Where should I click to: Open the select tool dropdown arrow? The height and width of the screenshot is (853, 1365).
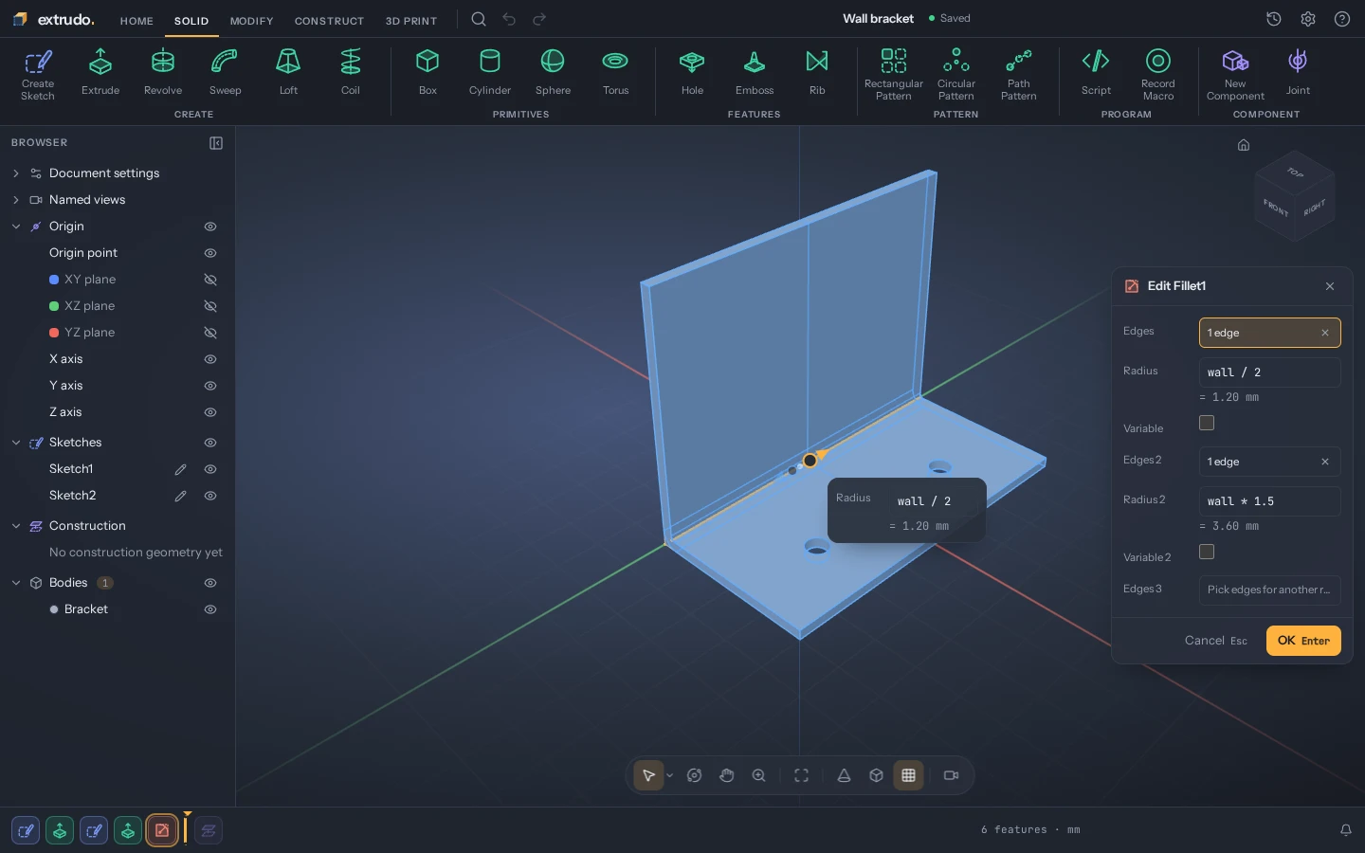(670, 775)
